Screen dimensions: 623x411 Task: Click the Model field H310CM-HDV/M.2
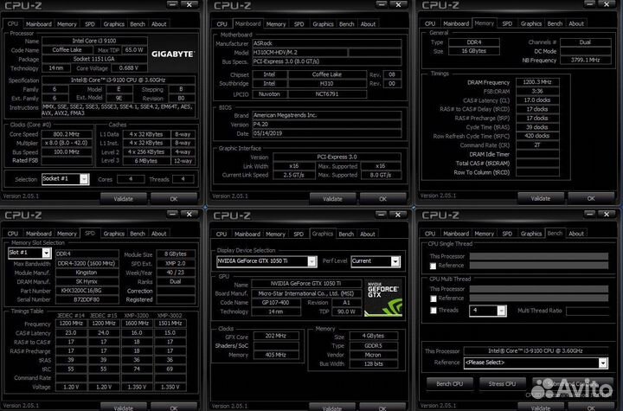[x=300, y=53]
